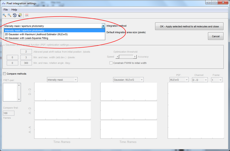The image size is (230, 151).
Task: Select 2D Gaussian with Least-Squares Fitting option
Action: click(x=26, y=38)
